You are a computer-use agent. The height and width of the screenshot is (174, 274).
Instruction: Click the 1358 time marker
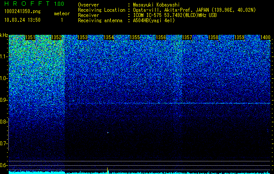[x=213, y=37]
